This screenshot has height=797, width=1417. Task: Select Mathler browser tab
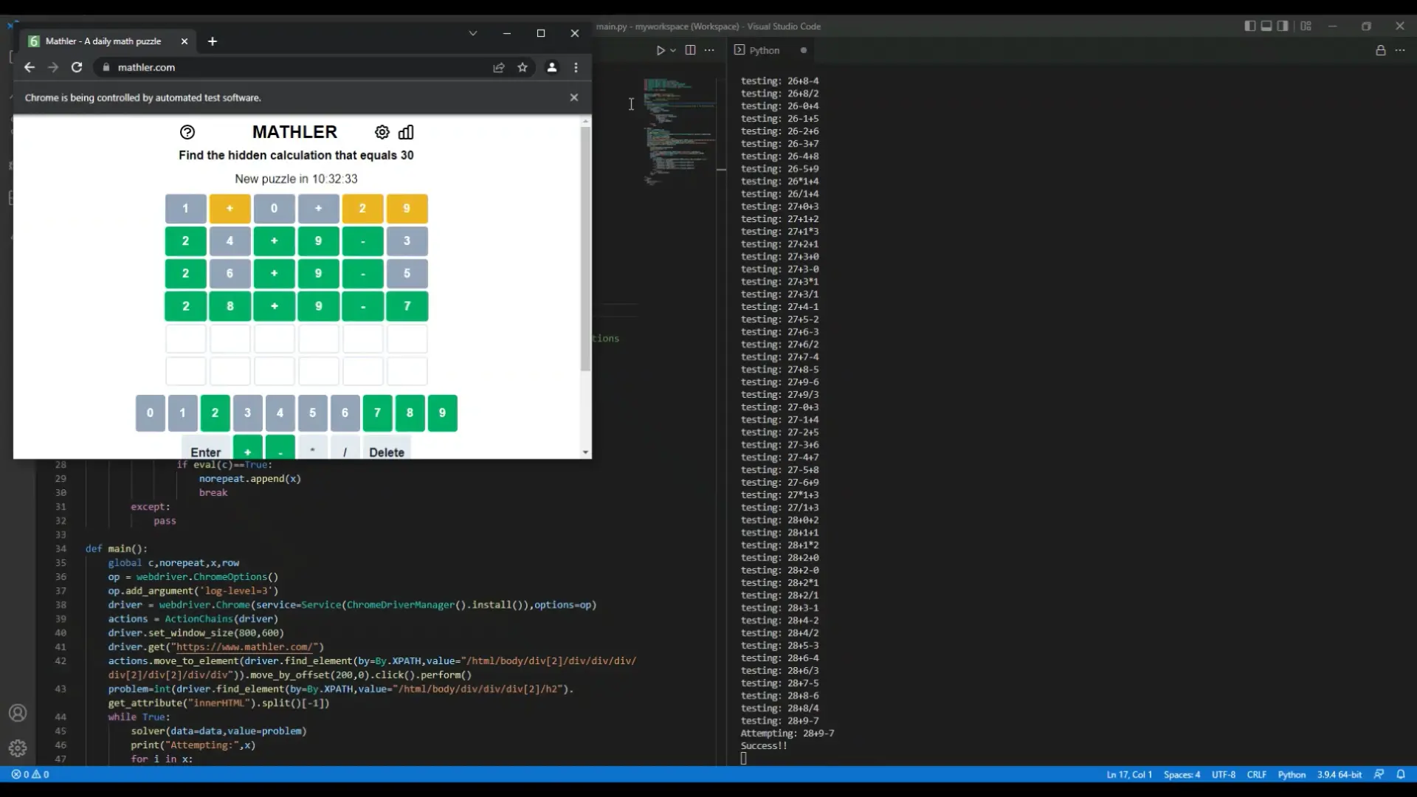tap(103, 41)
